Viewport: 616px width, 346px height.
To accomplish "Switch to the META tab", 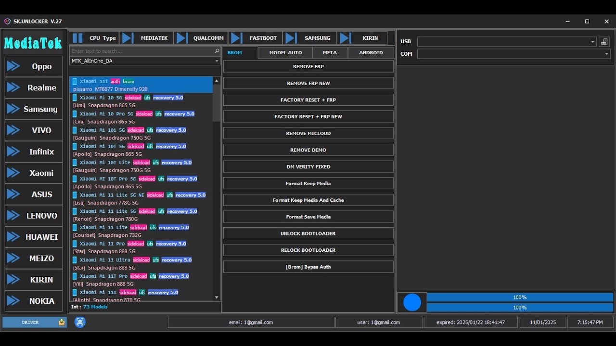I will [x=330, y=53].
